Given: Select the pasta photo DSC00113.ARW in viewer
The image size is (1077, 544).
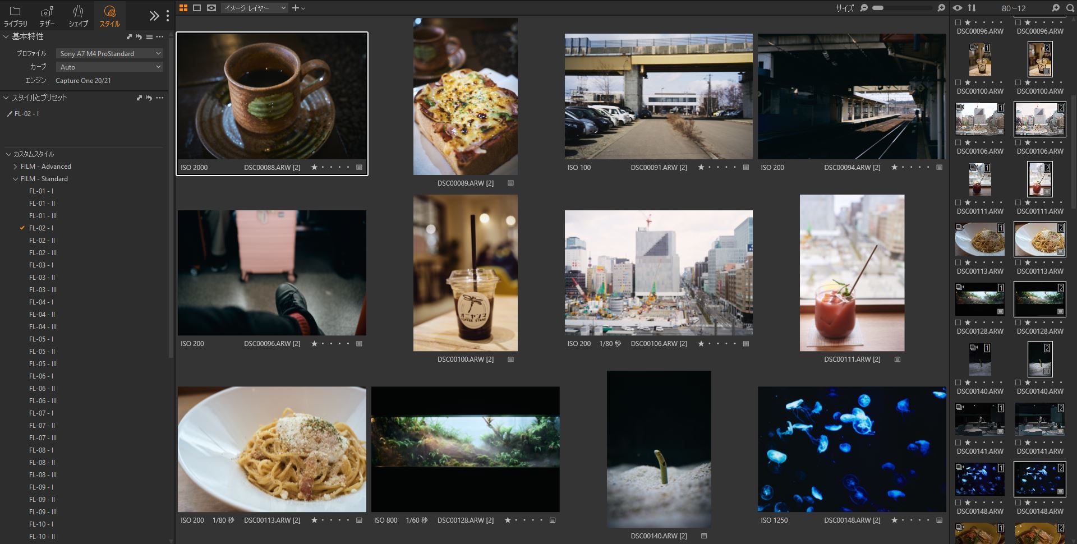Looking at the screenshot, I should tap(272, 449).
